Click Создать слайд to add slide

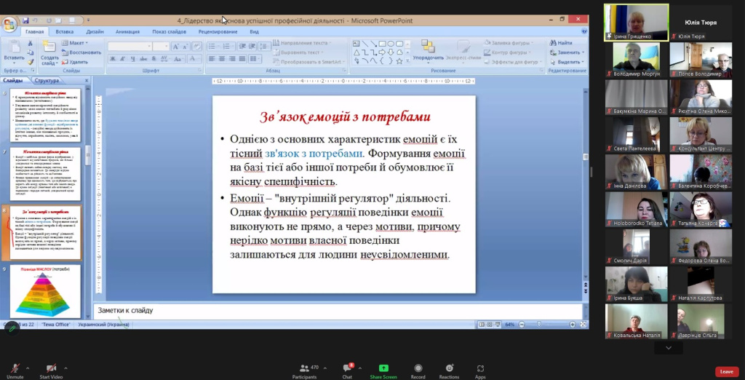[x=49, y=52]
